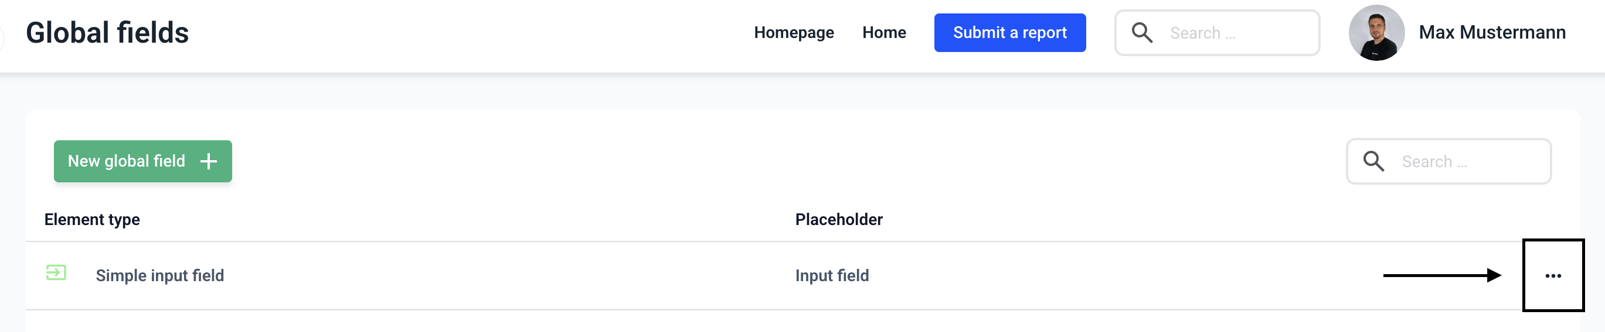
Task: Sort by the Placeholder column header
Action: [x=839, y=219]
